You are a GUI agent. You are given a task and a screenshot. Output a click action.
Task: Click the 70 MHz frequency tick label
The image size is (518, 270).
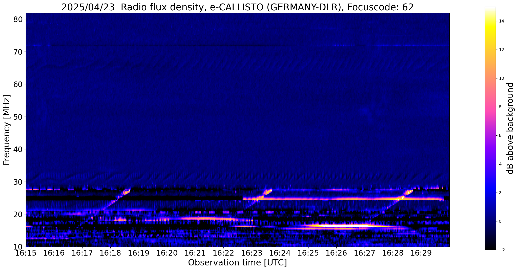click(x=18, y=52)
